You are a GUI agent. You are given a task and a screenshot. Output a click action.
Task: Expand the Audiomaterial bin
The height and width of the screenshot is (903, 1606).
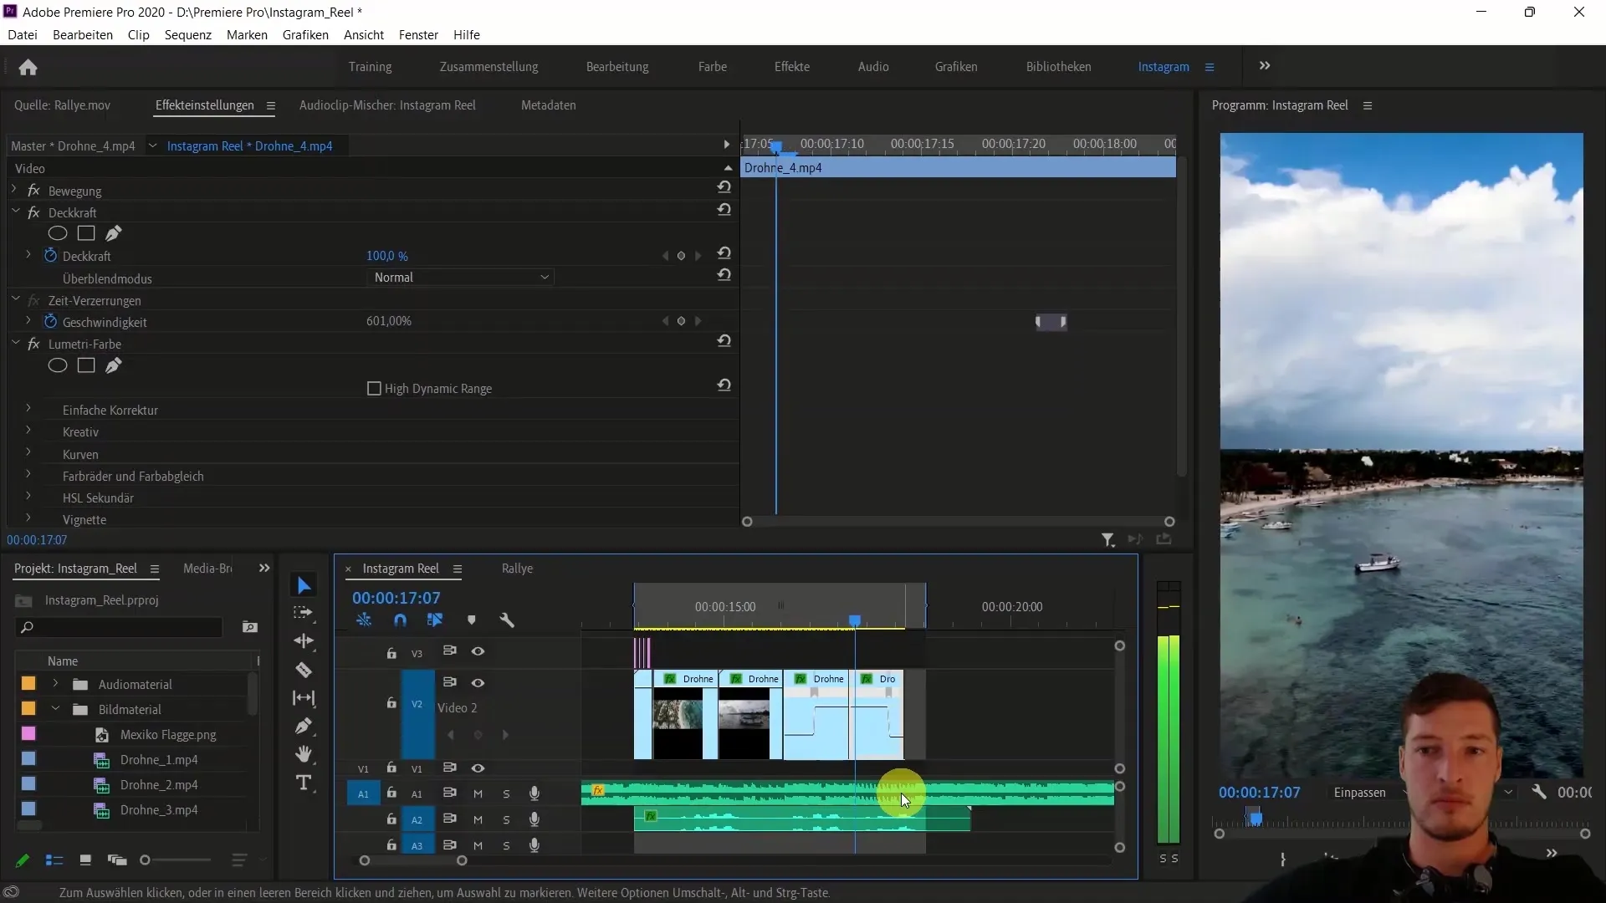coord(55,683)
